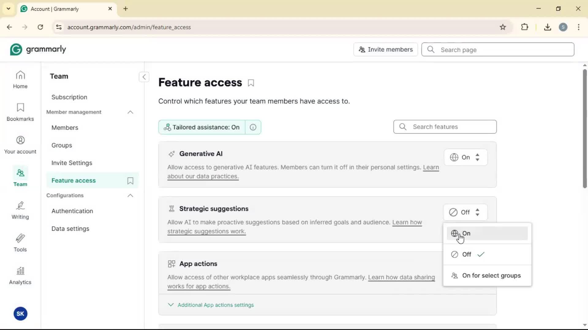Open the Tools sidebar section
588x330 pixels.
click(x=20, y=243)
